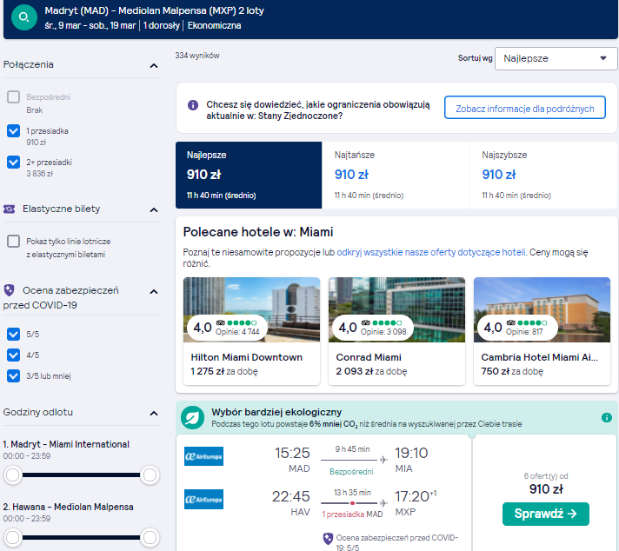The image size is (619, 551).
Task: Click the 1 przesiadka MAD stopover label
Action: [352, 514]
